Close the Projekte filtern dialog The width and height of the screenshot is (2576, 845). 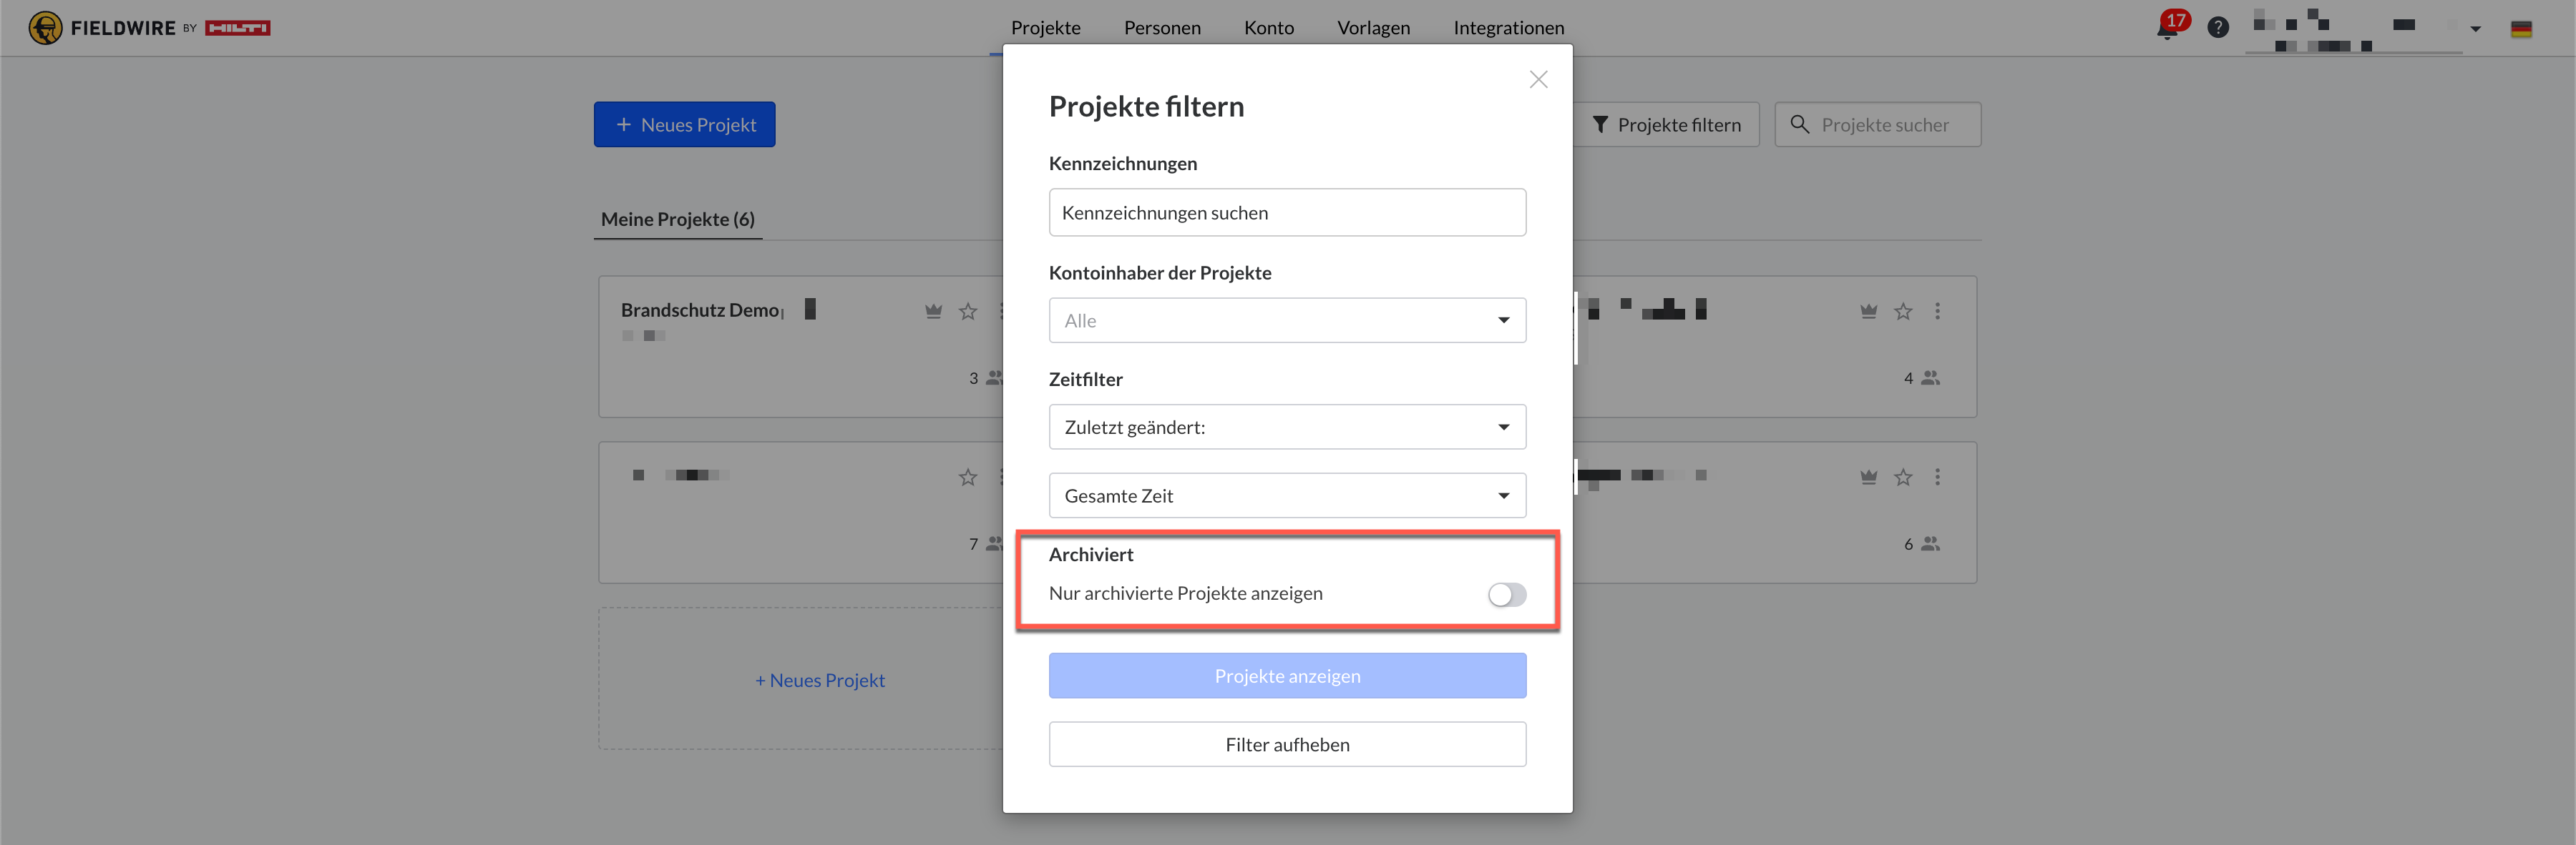point(1538,80)
